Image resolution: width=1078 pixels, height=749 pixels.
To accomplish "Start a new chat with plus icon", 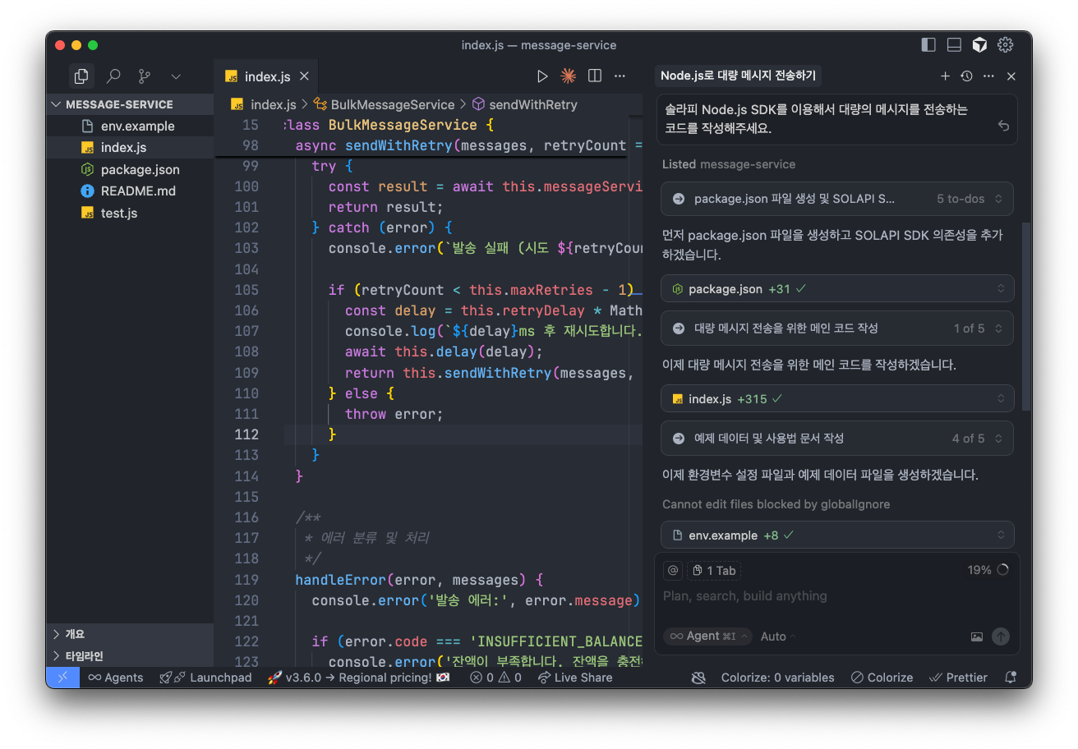I will click(x=945, y=76).
